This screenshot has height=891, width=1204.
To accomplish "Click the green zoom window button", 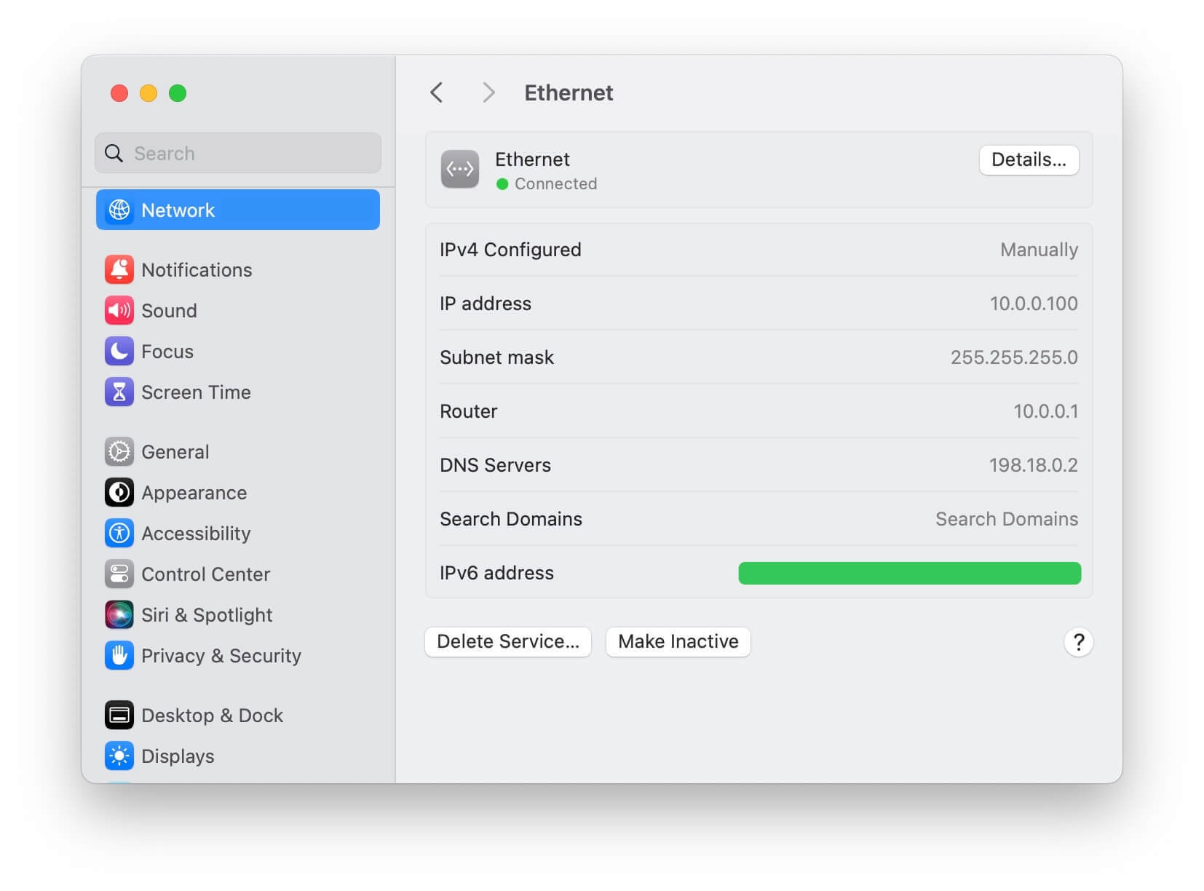I will [x=178, y=93].
